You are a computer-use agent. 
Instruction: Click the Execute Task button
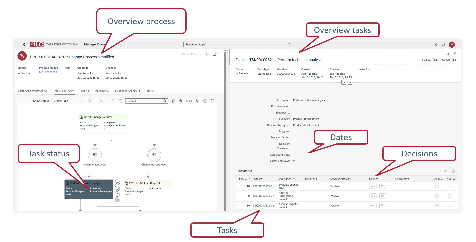(429, 60)
